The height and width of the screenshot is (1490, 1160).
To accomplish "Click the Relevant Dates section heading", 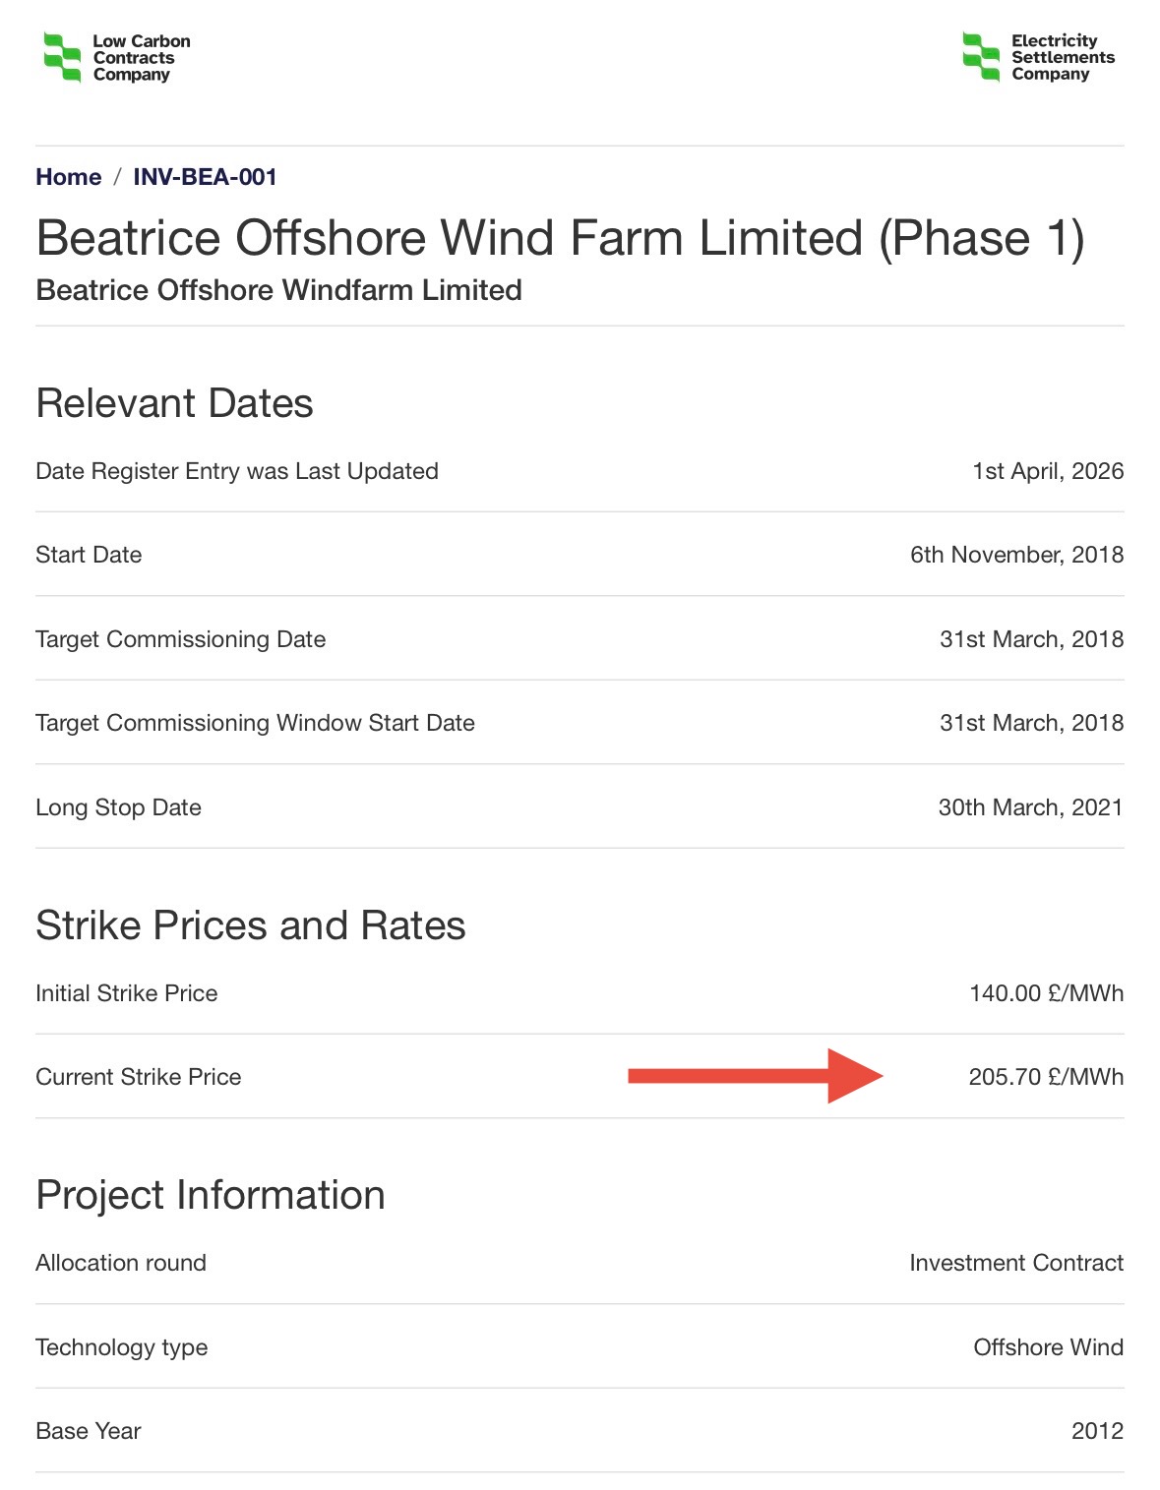I will pyautogui.click(x=174, y=403).
